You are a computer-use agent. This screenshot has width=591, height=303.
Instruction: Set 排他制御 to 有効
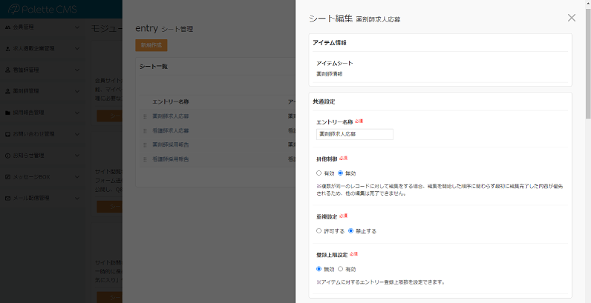[x=319, y=173]
